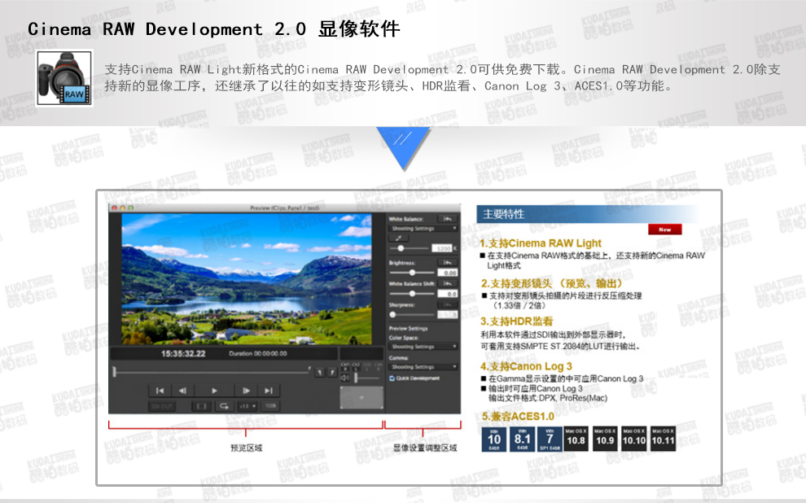Click the Mac OS X 10.11 badge
Viewport: 806px width, 503px height.
pos(663,440)
